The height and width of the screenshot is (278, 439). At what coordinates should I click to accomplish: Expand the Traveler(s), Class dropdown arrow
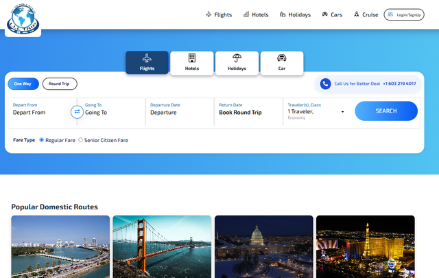click(342, 112)
